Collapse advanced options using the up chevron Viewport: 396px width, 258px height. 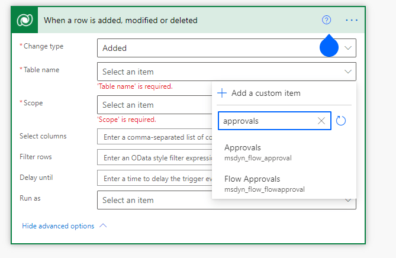104,226
